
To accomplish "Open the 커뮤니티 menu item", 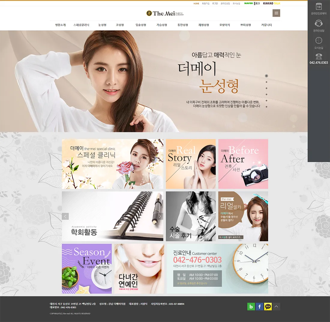I will (x=266, y=25).
